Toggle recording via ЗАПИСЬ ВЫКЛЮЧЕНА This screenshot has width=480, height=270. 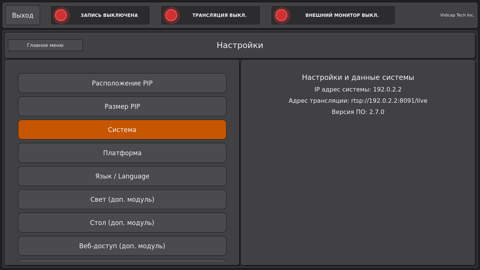[100, 15]
